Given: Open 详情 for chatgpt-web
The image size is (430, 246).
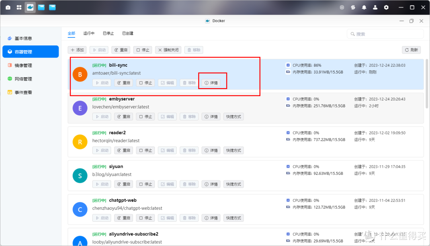Looking at the screenshot, I should [x=211, y=218].
